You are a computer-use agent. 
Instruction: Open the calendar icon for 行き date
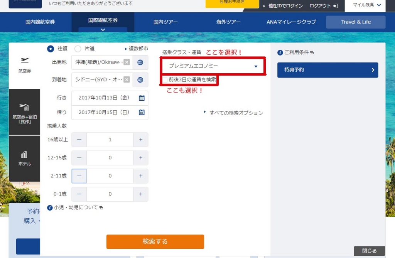(142, 98)
